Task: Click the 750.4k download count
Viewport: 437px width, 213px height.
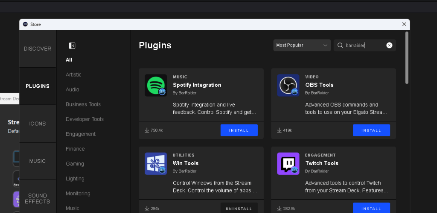Action: 157,130
